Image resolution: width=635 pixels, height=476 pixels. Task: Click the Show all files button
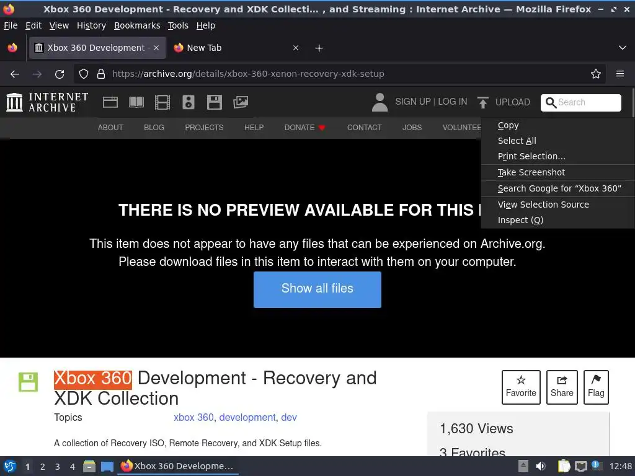click(317, 289)
